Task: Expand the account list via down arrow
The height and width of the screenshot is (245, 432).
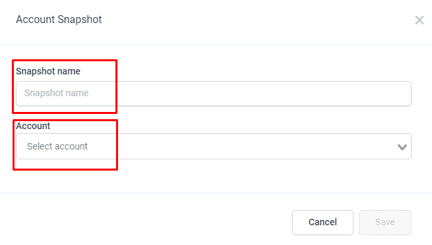Action: coord(402,147)
